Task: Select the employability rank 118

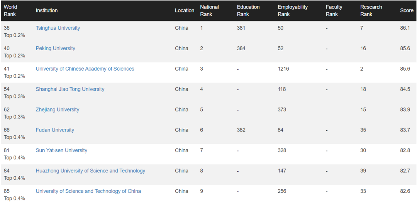Action: [x=281, y=89]
